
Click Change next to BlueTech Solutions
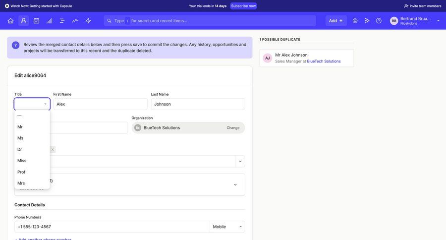point(233,128)
